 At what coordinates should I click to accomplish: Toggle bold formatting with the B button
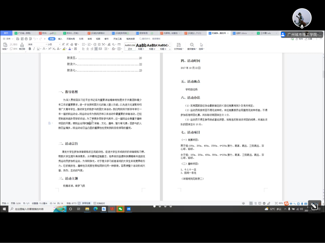tap(30, 49)
